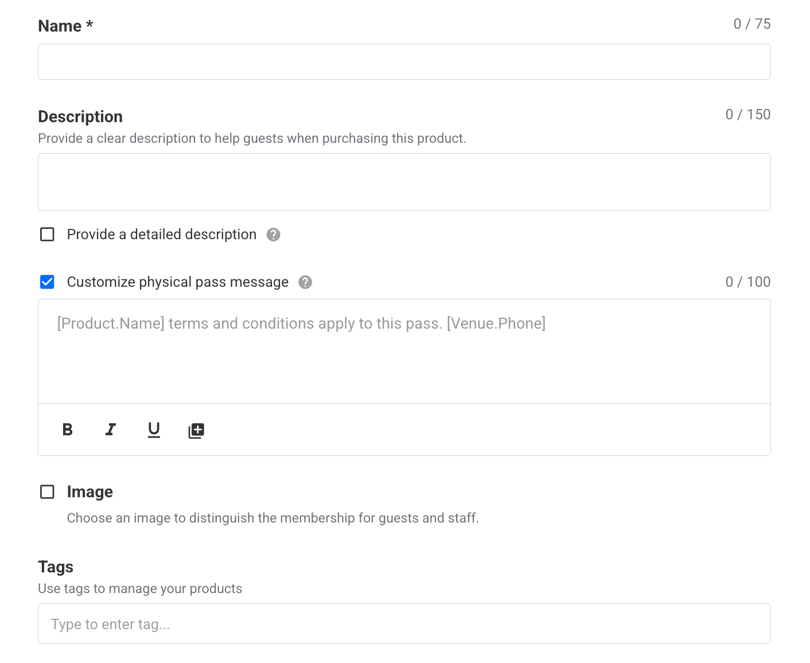Viewport: 810px width, 663px height.
Task: Click the 'Provide a detailed description' label text
Action: click(161, 235)
